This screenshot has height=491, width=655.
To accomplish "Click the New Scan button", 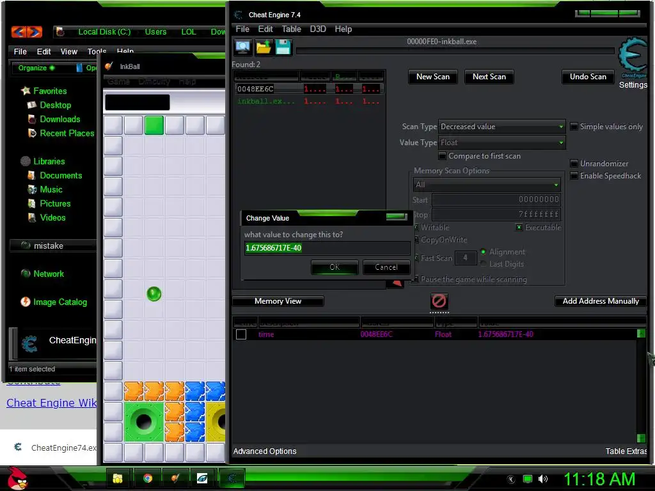I will click(x=433, y=77).
